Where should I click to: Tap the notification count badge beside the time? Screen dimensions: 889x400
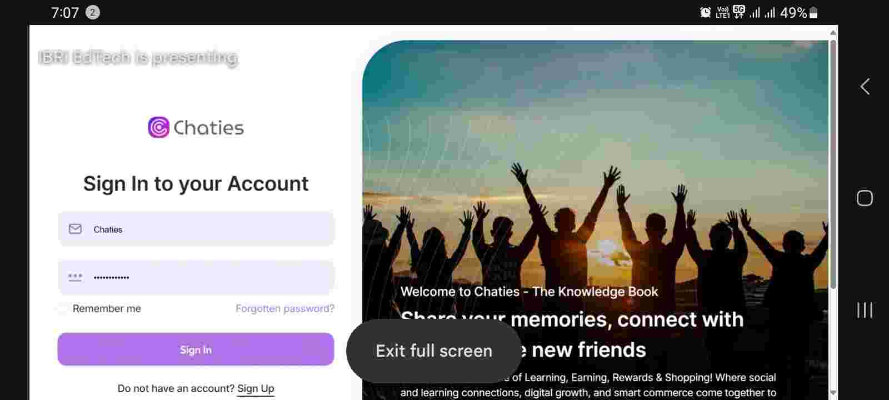point(93,12)
